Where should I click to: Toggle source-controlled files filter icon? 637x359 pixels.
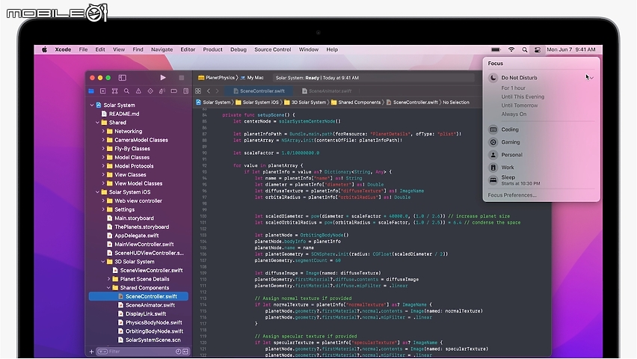185,352
